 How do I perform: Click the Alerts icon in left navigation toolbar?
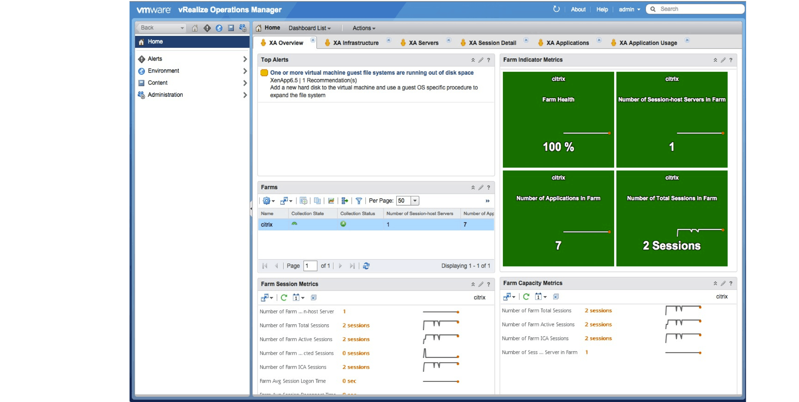tap(207, 28)
